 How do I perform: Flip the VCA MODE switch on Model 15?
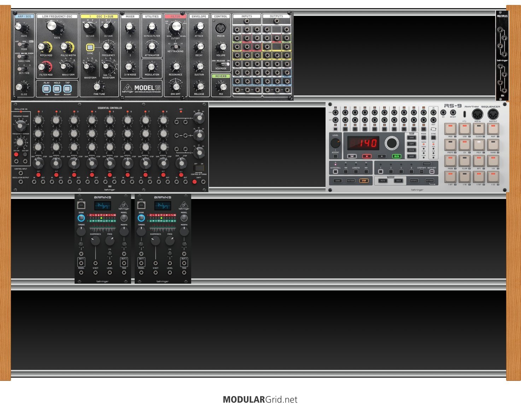coord(223,64)
